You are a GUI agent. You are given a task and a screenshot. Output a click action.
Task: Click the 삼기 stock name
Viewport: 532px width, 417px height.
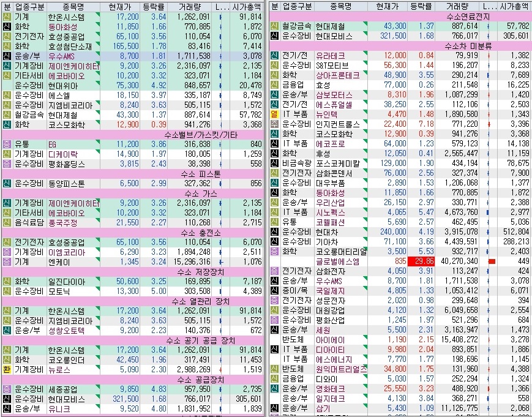[x=323, y=408]
